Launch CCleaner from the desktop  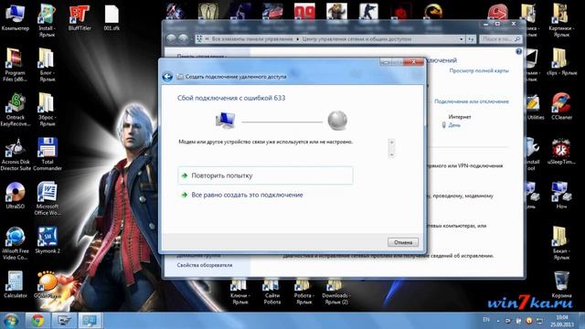point(561,106)
